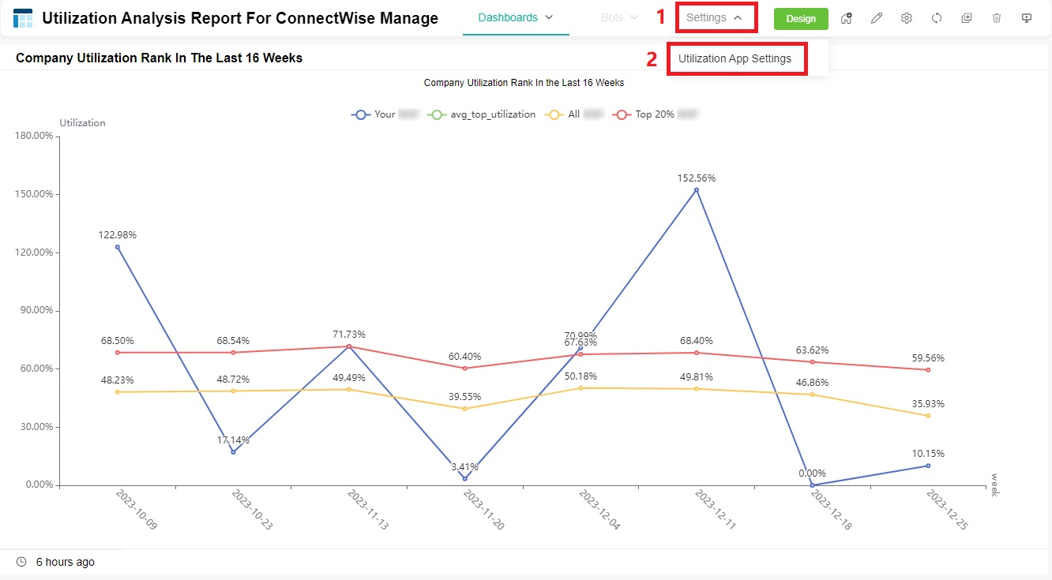Collapse the Settings dropdown menu
The height and width of the screenshot is (580, 1052).
click(x=713, y=17)
